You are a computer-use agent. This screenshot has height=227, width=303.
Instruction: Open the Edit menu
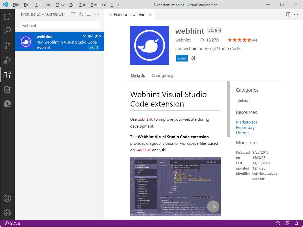(x=27, y=5)
